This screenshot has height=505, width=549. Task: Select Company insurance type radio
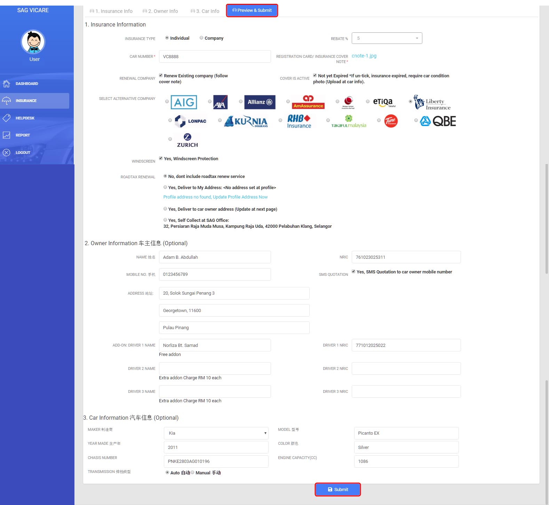coord(201,38)
